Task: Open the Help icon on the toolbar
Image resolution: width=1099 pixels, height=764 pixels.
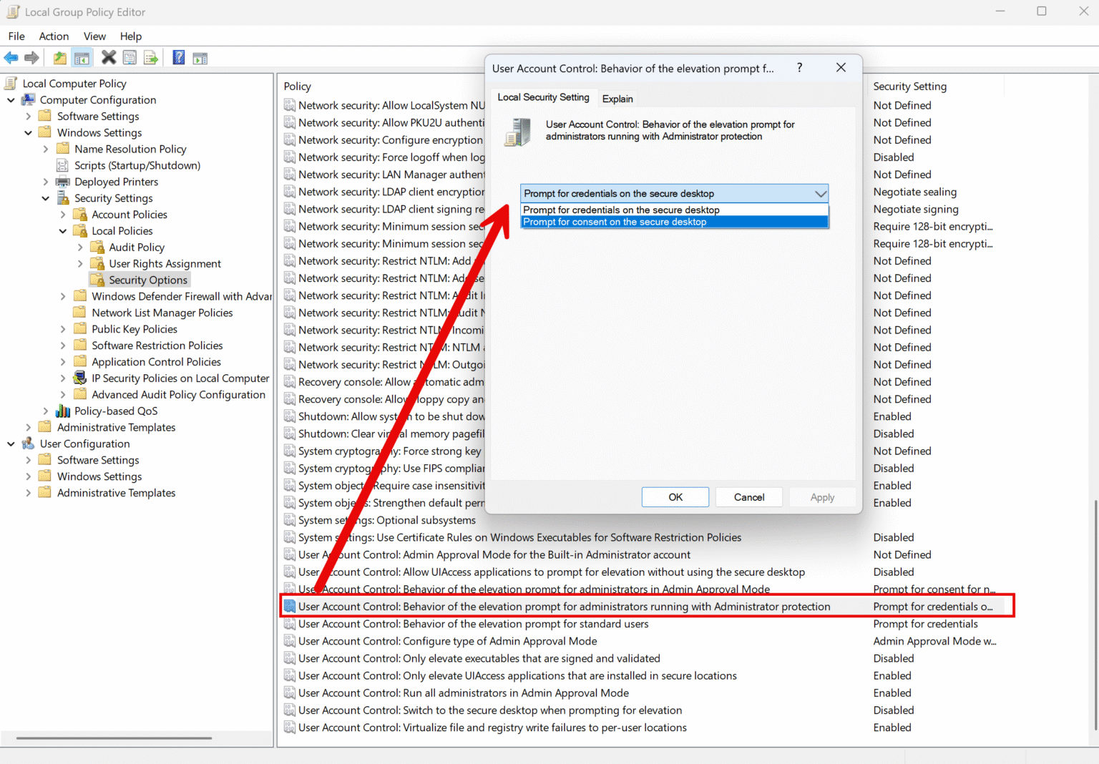Action: click(x=178, y=57)
